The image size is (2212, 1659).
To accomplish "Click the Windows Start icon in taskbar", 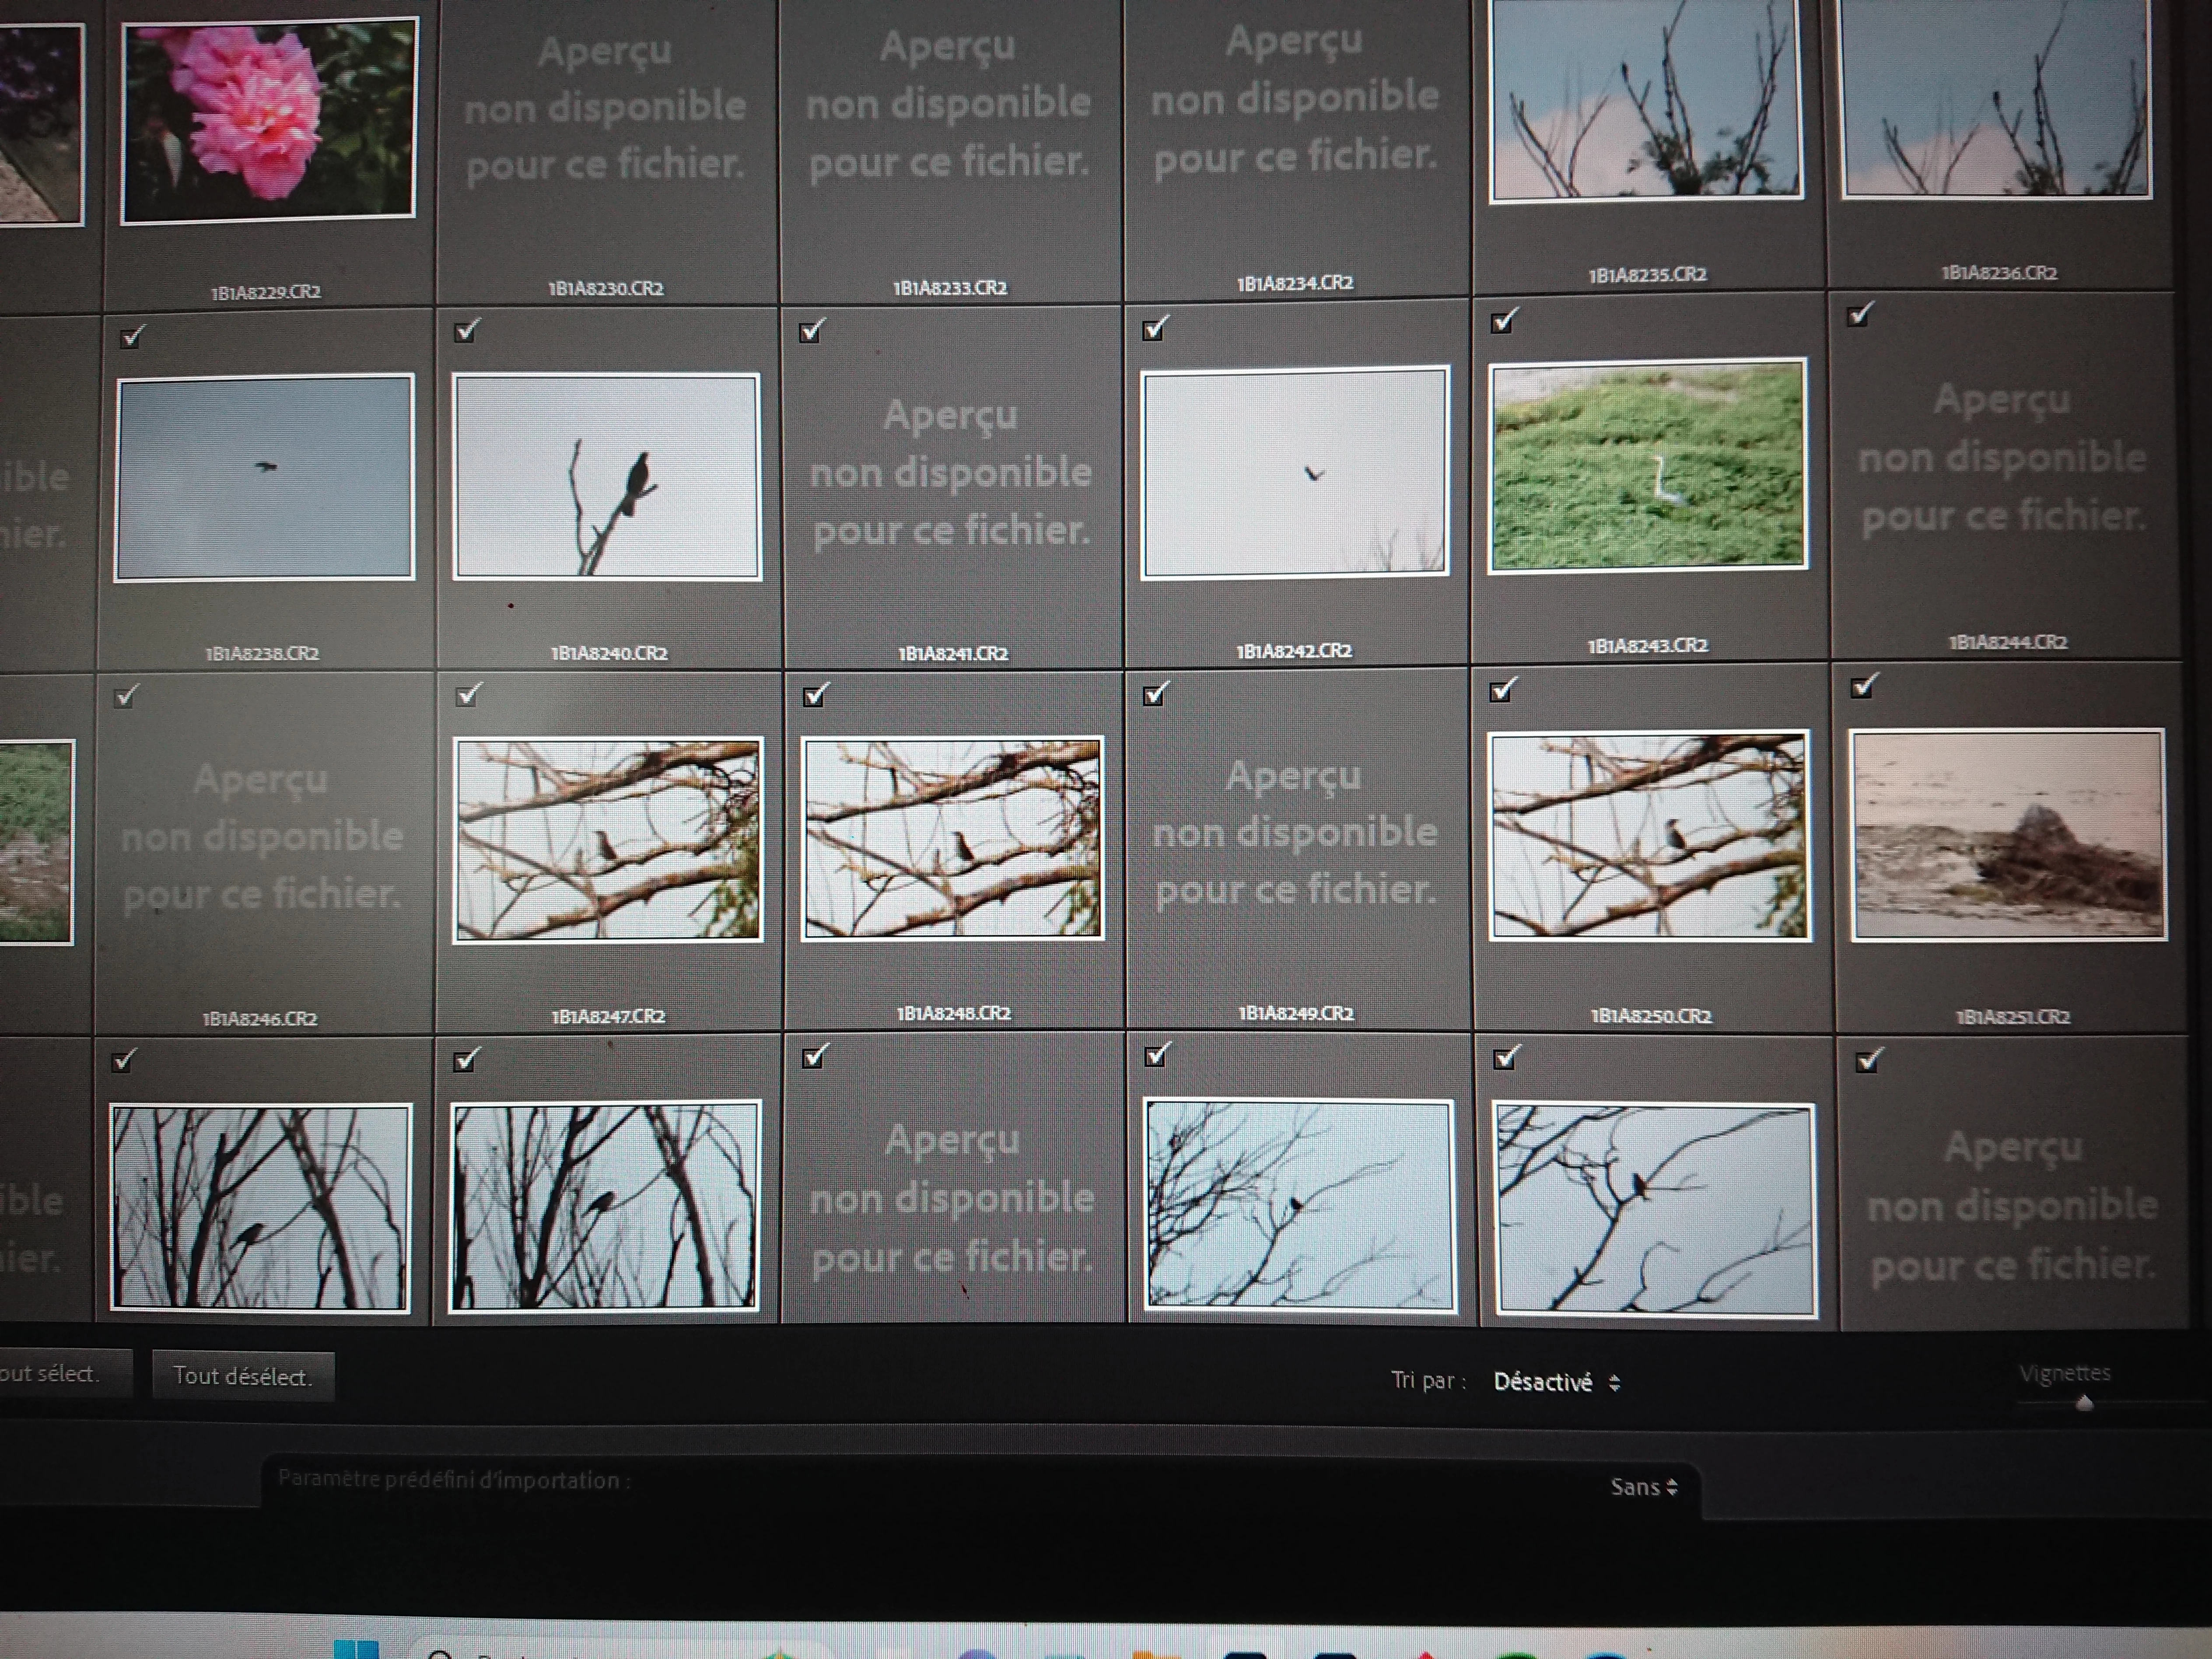I will pos(356,1649).
